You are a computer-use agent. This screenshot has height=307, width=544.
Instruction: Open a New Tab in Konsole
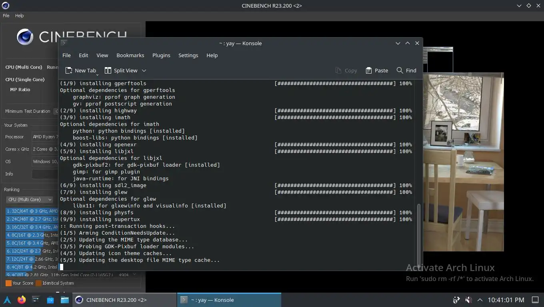(x=80, y=70)
